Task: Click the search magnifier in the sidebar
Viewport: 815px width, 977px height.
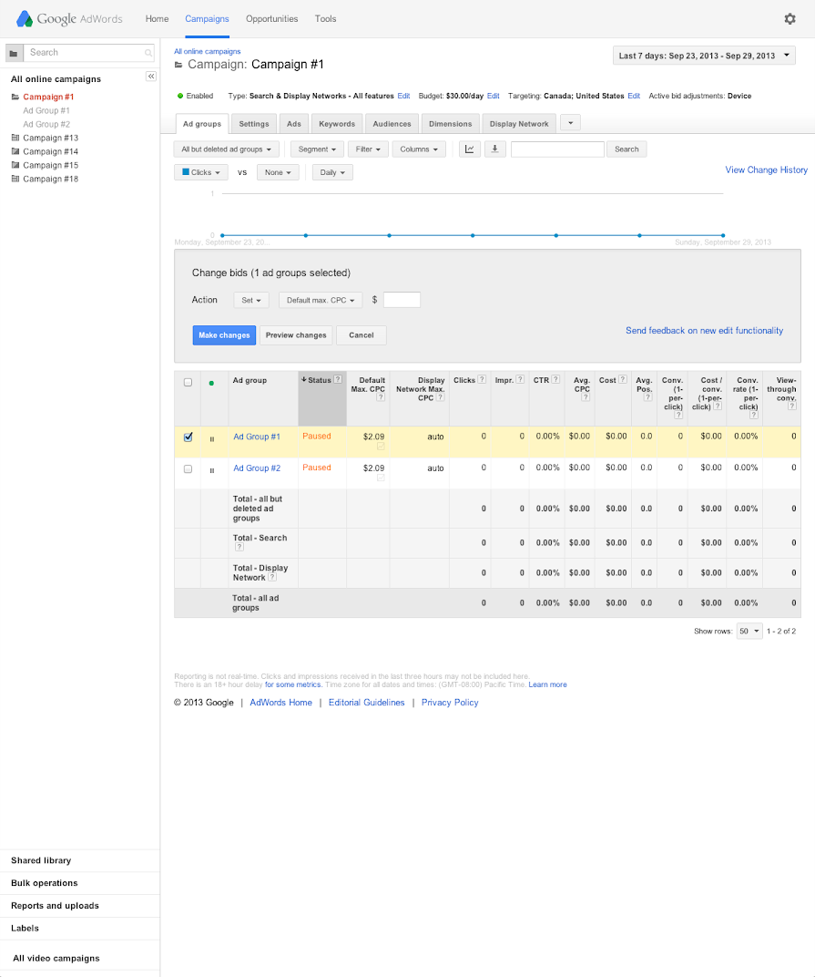Action: click(x=148, y=53)
